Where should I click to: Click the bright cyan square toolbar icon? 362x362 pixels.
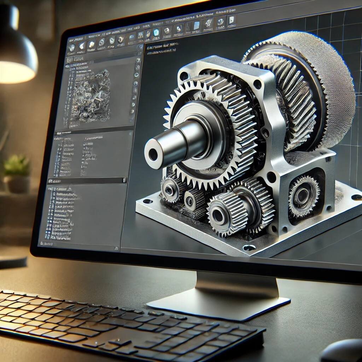click(156, 32)
